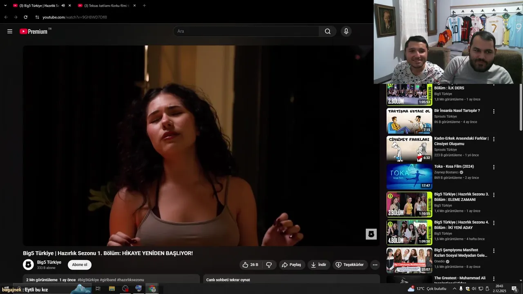Close the Teksas katliamı tab

coord(134,5)
